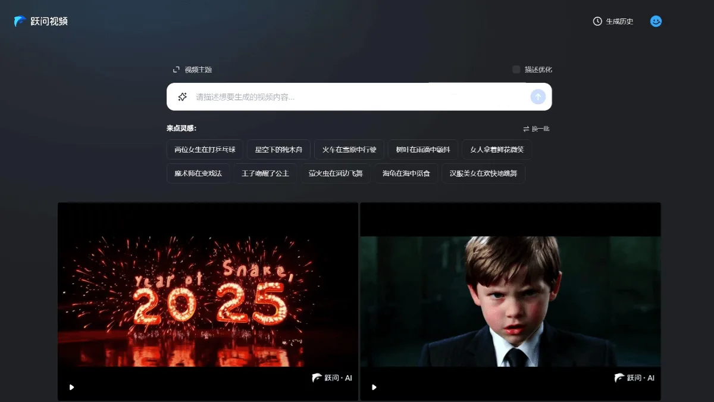This screenshot has height=402, width=714.
Task: Click the blue smiley user avatar
Action: pyautogui.click(x=656, y=21)
